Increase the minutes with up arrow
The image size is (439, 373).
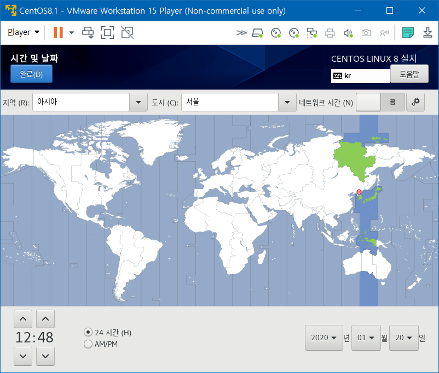(x=45, y=319)
